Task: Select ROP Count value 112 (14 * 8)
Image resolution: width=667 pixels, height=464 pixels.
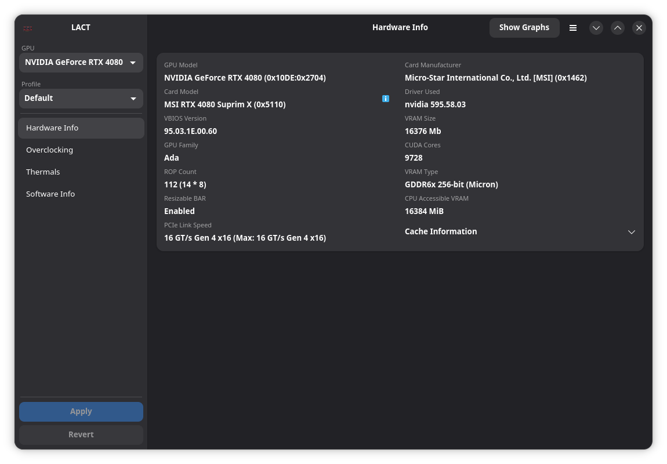Action: (185, 184)
